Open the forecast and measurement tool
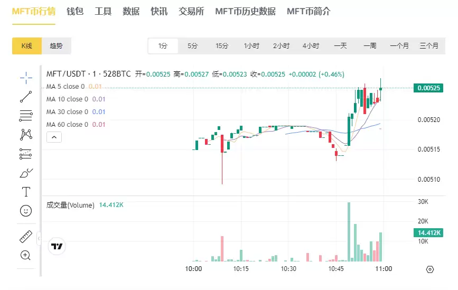Screen dimensions: 458x290 tap(25, 154)
